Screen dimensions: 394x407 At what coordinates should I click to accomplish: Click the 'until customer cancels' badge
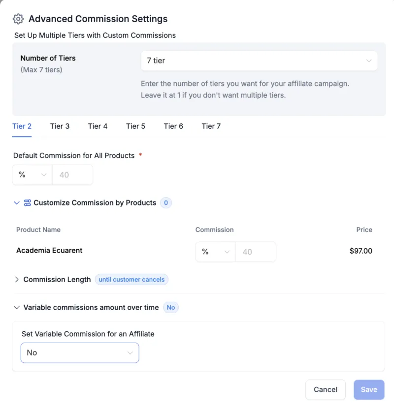[131, 280]
